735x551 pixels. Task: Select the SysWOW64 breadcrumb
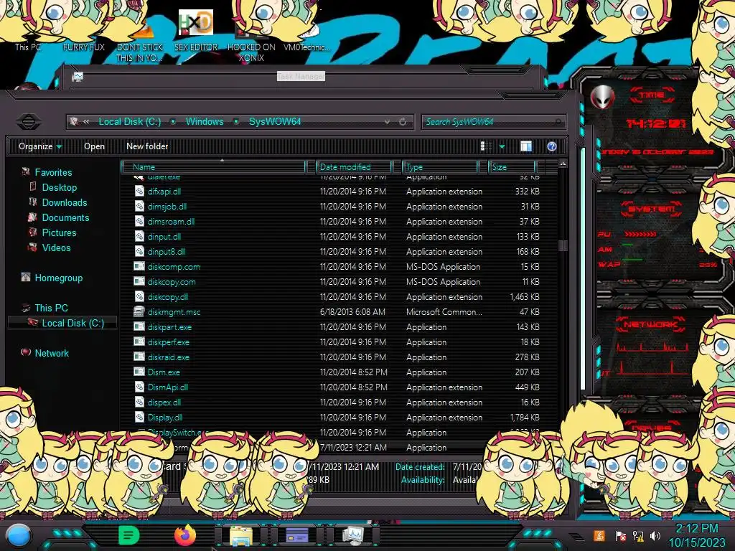275,121
